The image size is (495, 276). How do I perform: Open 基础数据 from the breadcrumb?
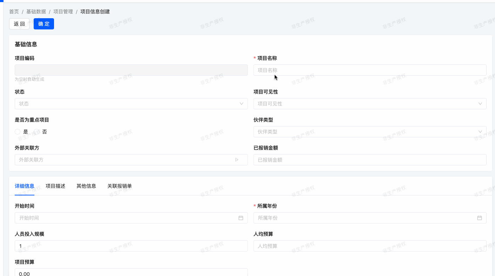[36, 12]
